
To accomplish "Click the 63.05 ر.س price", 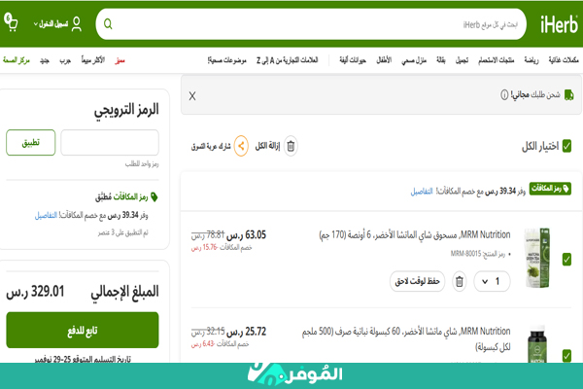I will pyautogui.click(x=246, y=235).
